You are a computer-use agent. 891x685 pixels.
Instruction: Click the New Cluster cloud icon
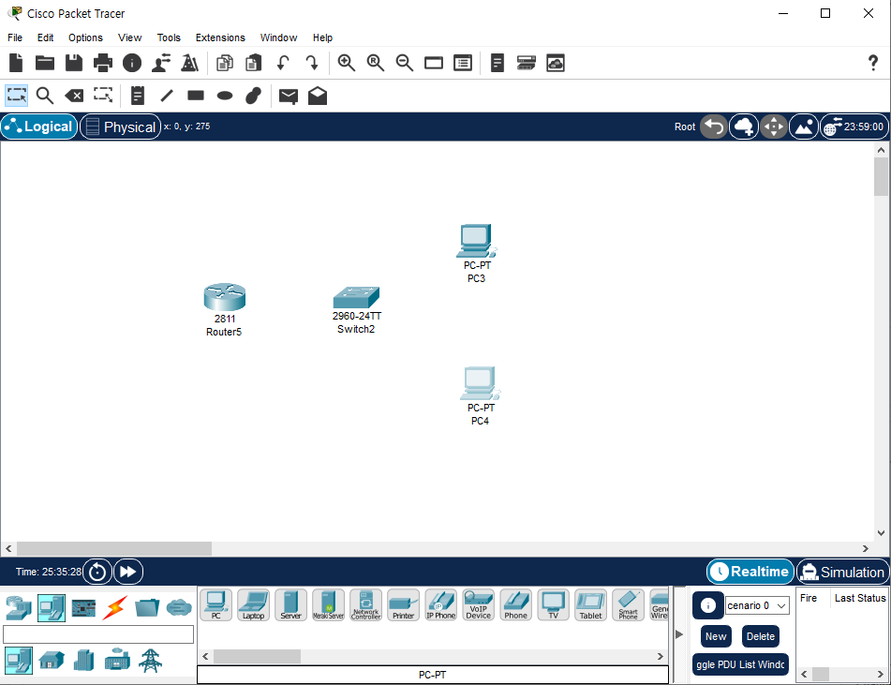(x=744, y=127)
